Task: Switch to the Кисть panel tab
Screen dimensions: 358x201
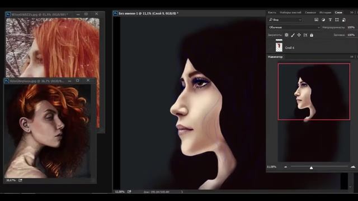Action: [272, 12]
